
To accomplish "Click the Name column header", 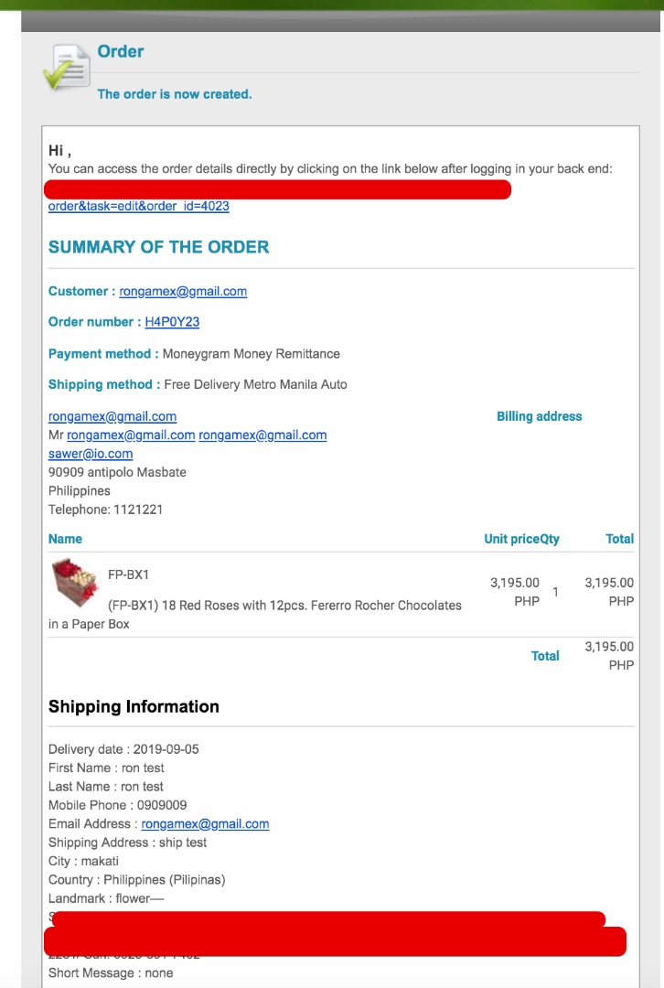I will pyautogui.click(x=65, y=539).
